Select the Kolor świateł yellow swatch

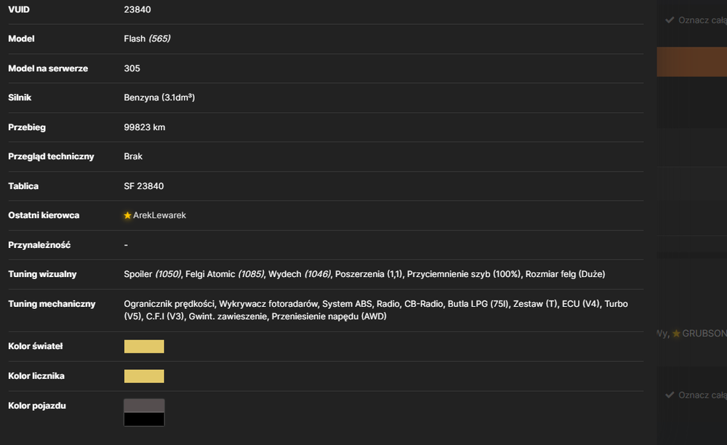144,346
